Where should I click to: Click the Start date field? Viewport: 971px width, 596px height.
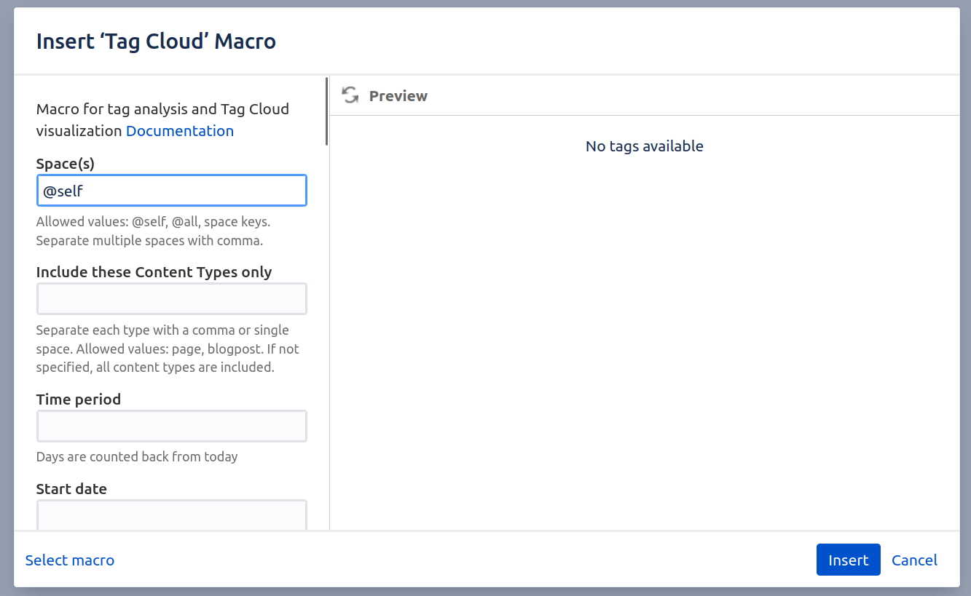tap(171, 513)
